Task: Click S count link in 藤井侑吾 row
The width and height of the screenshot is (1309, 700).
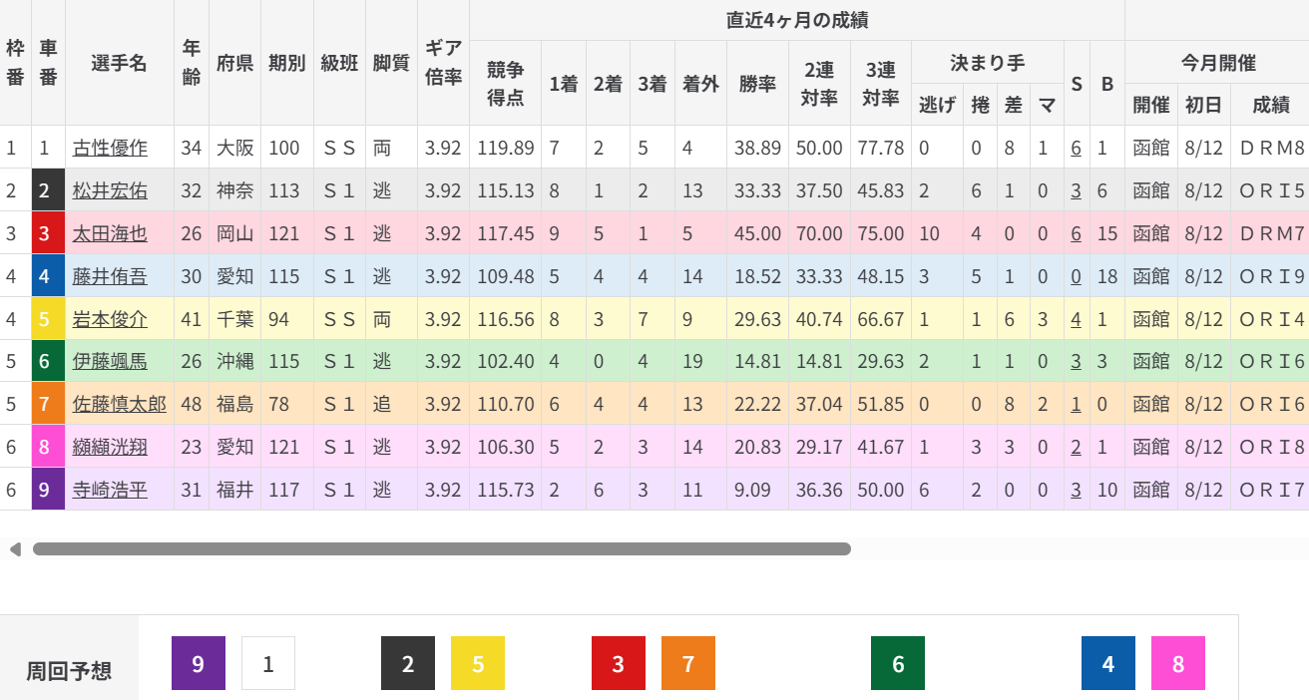Action: click(x=1076, y=276)
